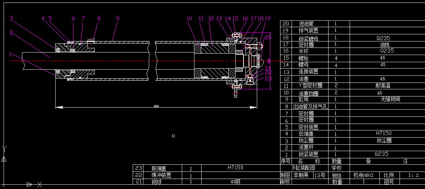Select row number 22 in lower-left parts table
425x189 pixels.
click(138, 175)
